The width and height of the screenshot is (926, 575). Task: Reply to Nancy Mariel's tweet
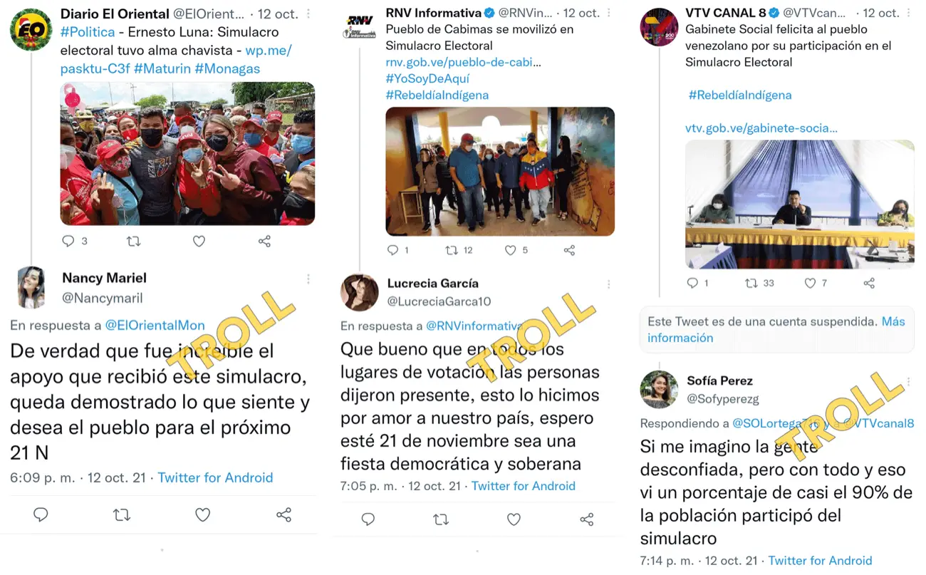(x=41, y=514)
